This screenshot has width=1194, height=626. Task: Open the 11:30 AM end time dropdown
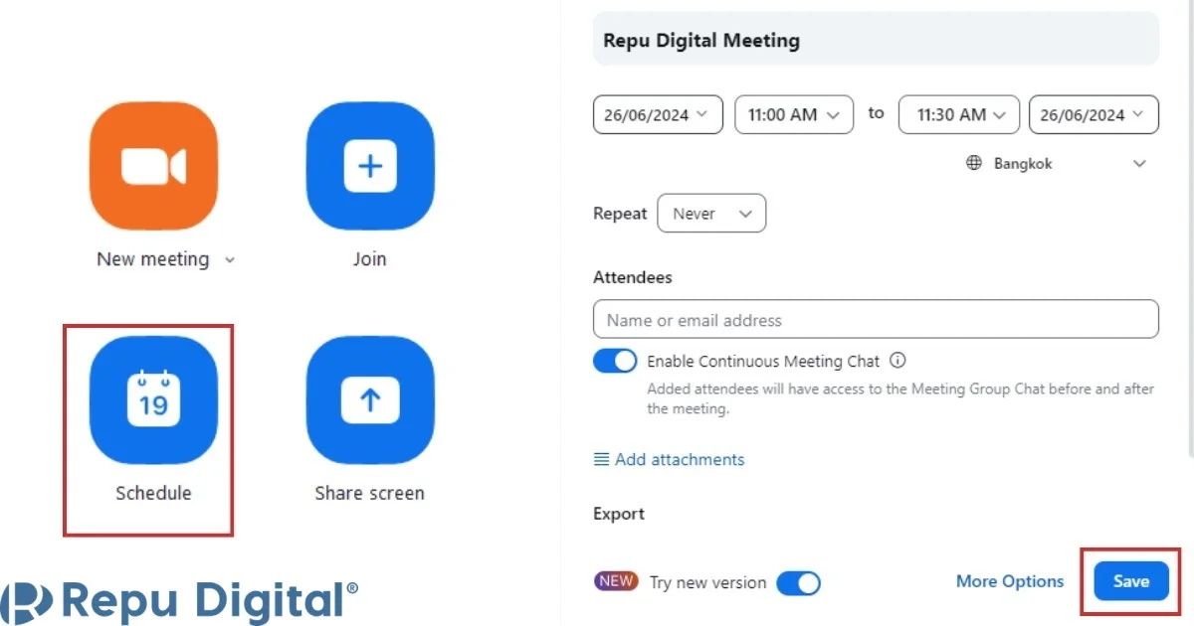(959, 114)
